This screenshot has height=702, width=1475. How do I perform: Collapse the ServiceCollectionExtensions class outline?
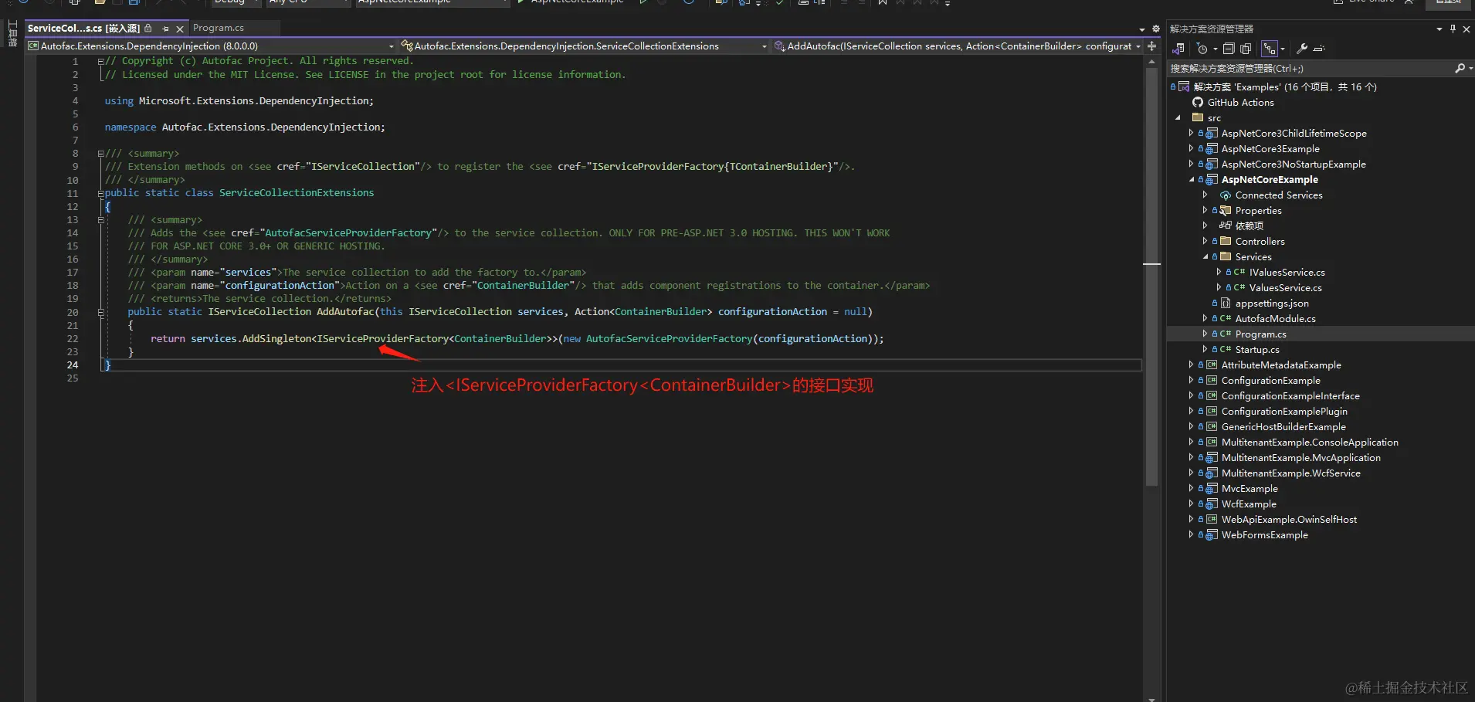100,193
